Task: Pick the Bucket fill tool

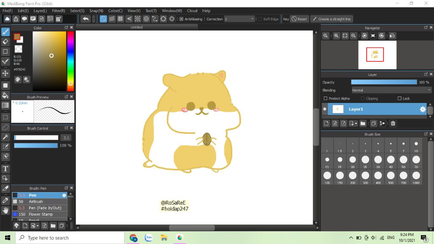Action: tap(6, 95)
